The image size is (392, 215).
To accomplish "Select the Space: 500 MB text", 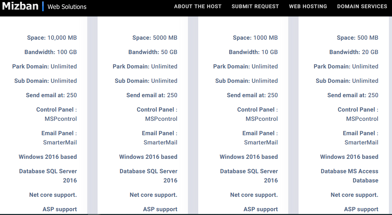I will pos(358,38).
